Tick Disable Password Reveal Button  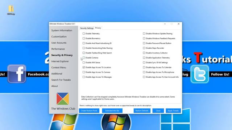[x=144, y=43]
